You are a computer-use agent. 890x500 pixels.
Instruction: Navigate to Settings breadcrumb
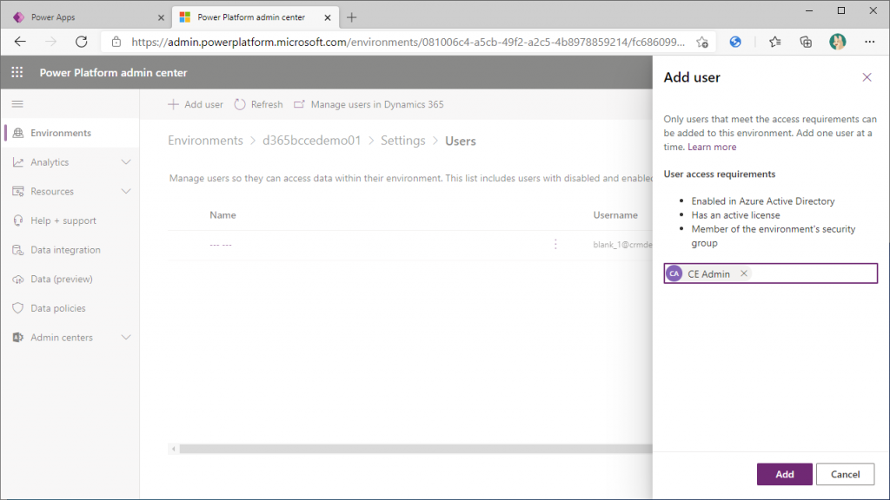coord(403,141)
